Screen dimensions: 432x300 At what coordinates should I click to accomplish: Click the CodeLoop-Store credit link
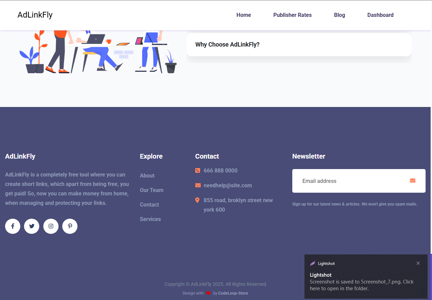pos(233,293)
